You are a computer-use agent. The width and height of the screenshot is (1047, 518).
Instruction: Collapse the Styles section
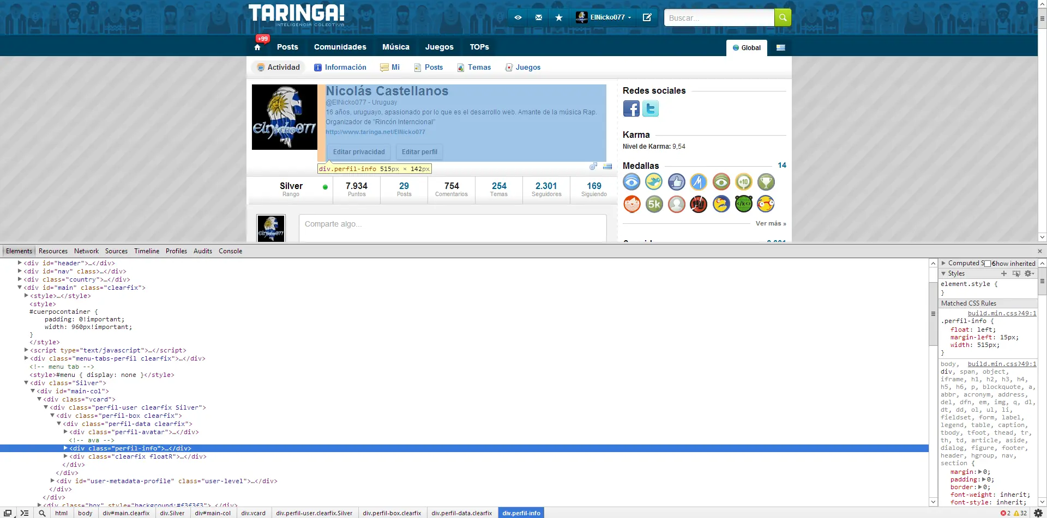(943, 273)
